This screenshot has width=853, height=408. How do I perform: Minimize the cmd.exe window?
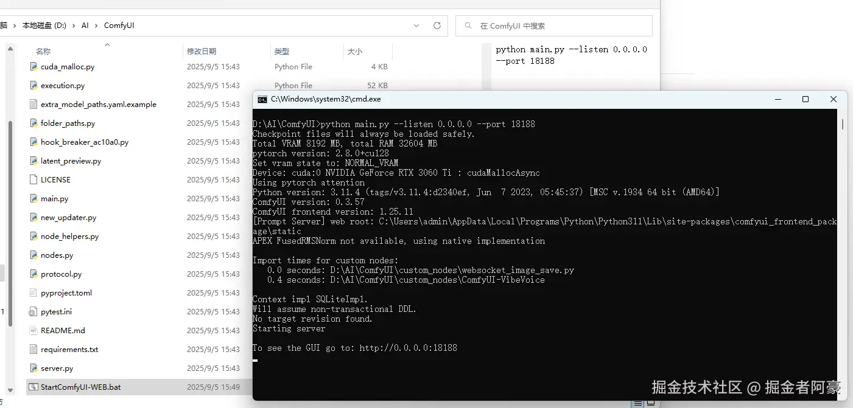778,99
